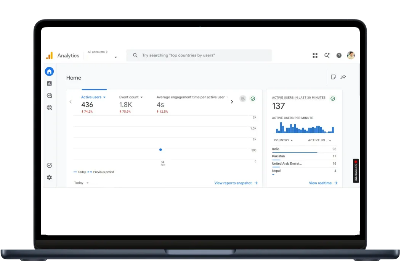Open the Event count metric dropdown
Screen dimensions: 401x262
131,97
